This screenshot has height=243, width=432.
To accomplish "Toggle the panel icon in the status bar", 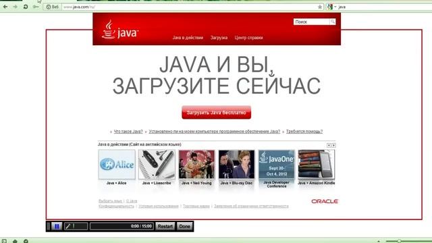I will [x=4, y=241].
